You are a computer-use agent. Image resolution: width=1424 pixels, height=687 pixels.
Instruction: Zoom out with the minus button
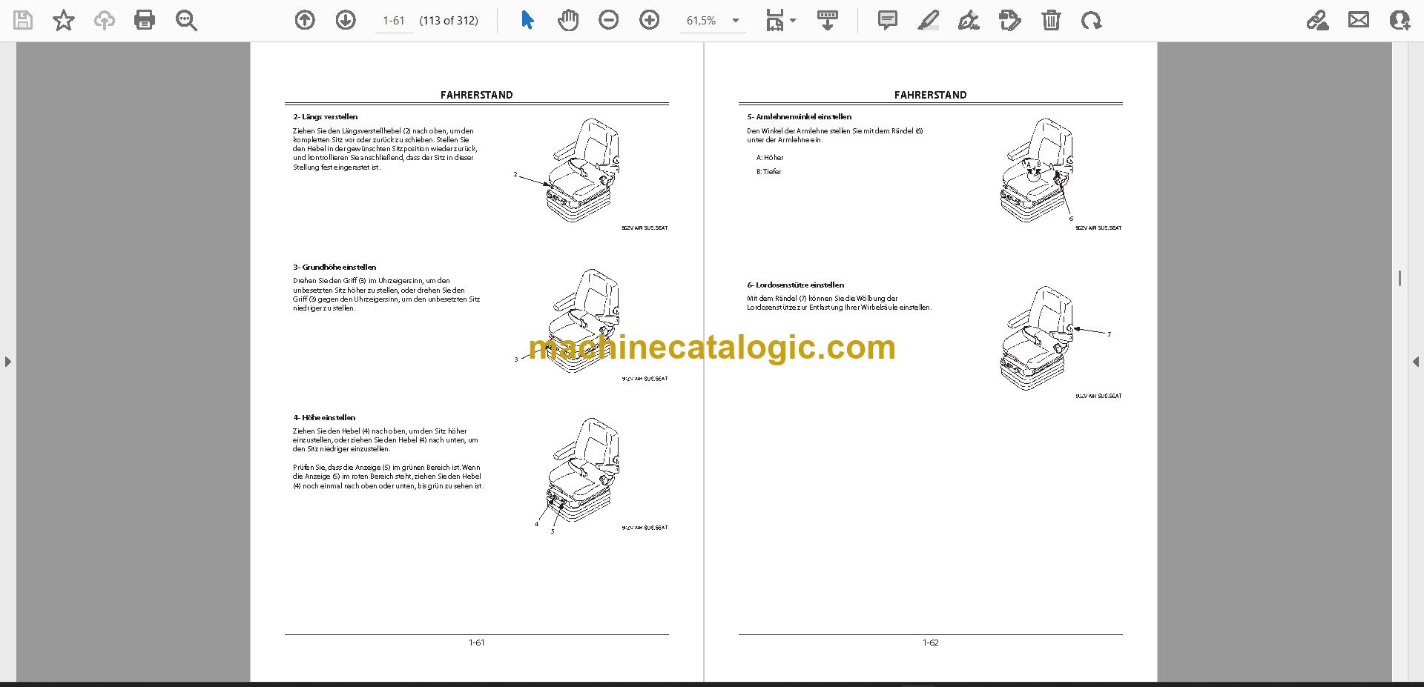pyautogui.click(x=609, y=20)
